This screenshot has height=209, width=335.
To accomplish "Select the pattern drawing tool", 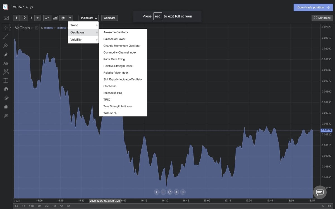I will (x=6, y=72).
